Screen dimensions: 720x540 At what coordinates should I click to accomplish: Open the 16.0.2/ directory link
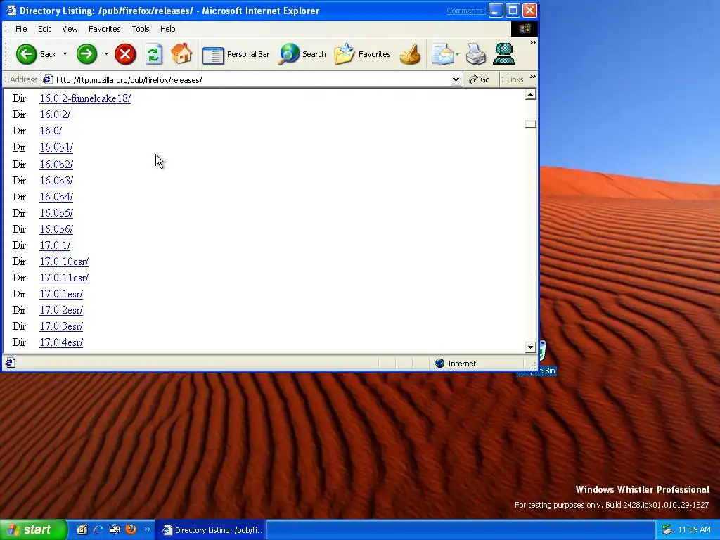55,115
